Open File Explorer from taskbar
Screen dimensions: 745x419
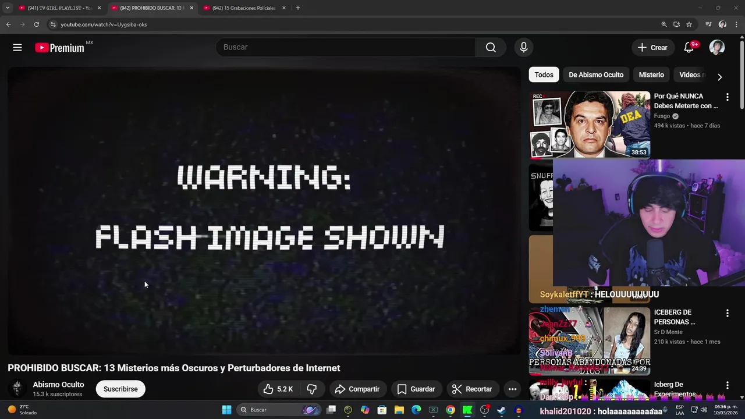[399, 410]
